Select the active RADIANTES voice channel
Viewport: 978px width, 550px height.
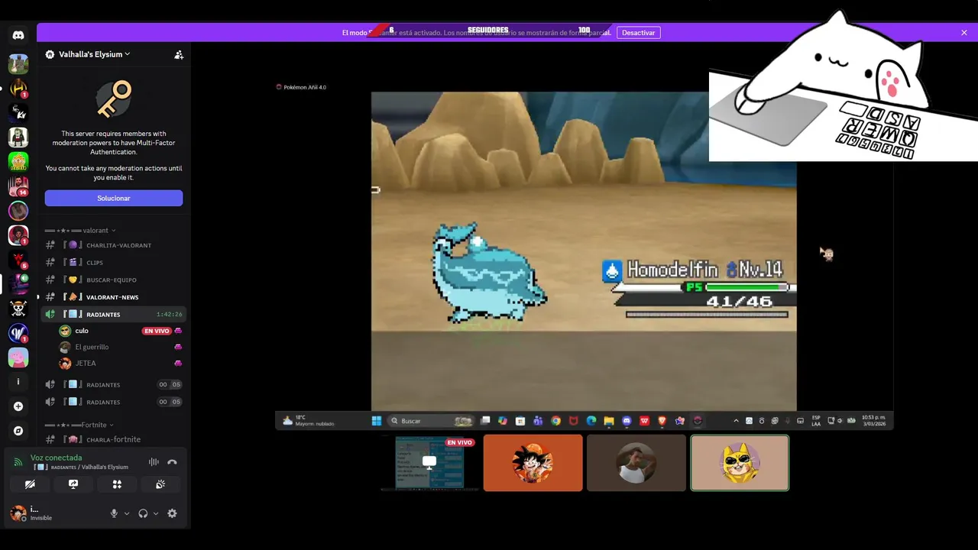114,314
